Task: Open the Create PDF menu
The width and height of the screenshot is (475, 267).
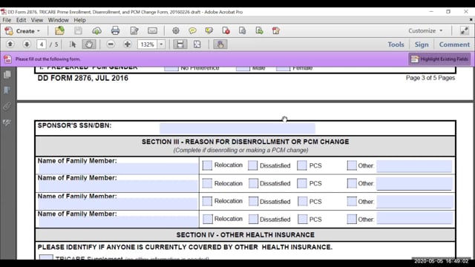Action: click(x=22, y=31)
